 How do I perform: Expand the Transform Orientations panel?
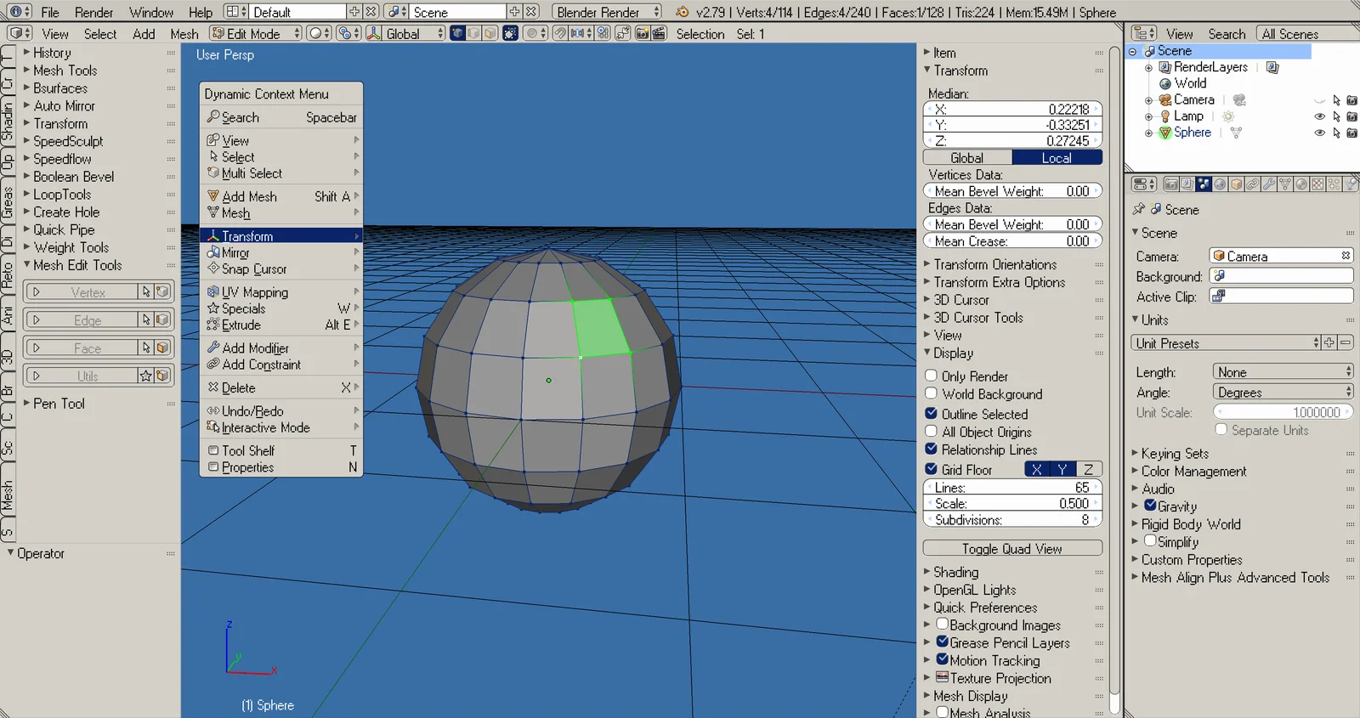click(x=994, y=264)
